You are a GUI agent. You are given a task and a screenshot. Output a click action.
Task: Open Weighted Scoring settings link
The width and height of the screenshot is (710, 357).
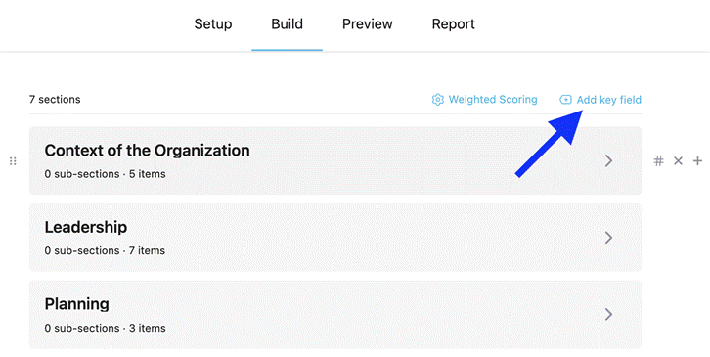(x=493, y=99)
